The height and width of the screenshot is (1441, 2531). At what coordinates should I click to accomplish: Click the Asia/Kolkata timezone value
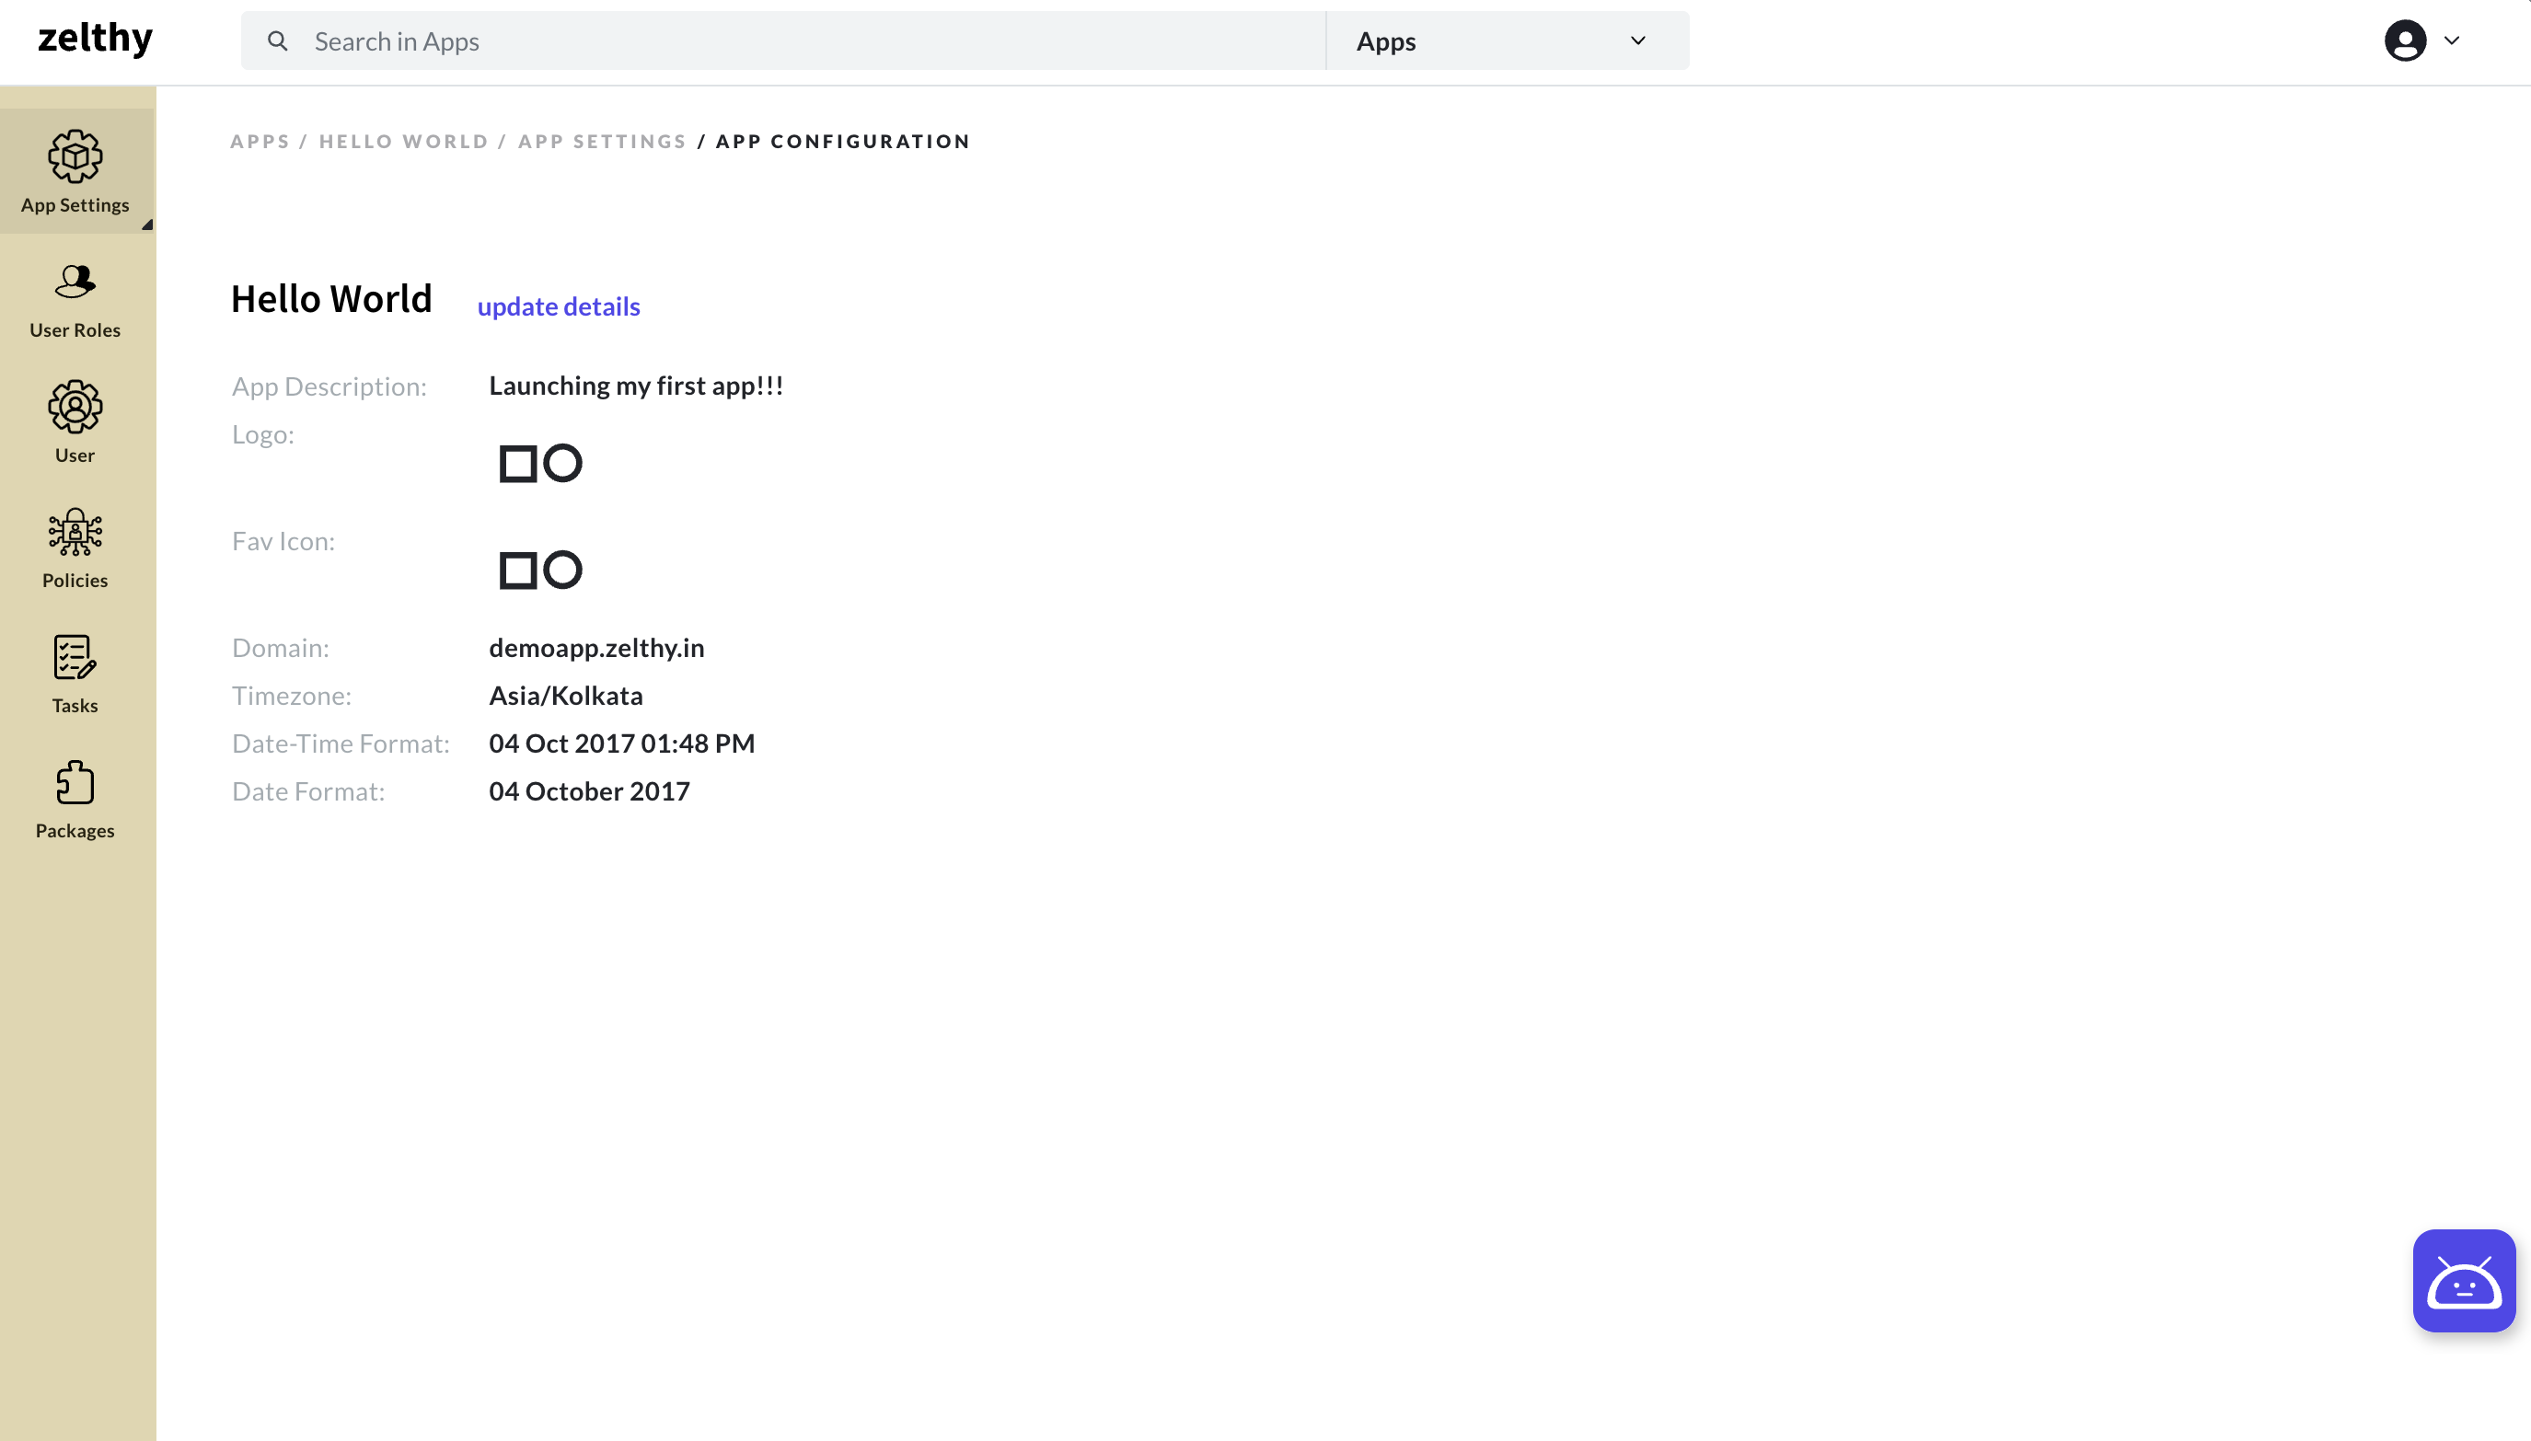(566, 695)
